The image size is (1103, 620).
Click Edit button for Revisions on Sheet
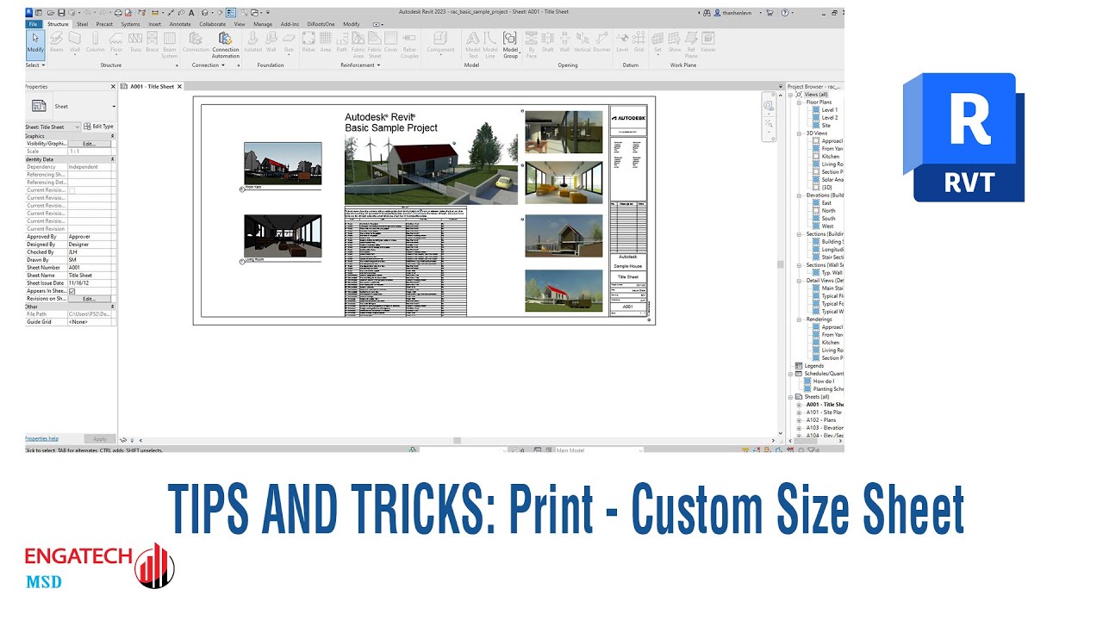pyautogui.click(x=89, y=299)
